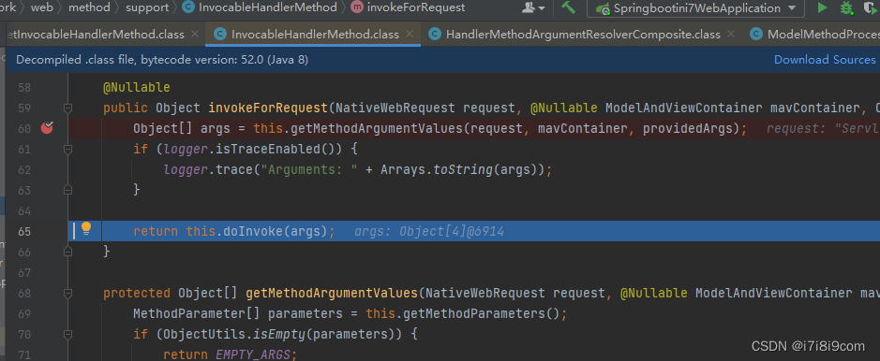Switch to HandlerMethodArgumentResolverComposite.class tab
Screen dimensions: 880x361
tap(583, 35)
